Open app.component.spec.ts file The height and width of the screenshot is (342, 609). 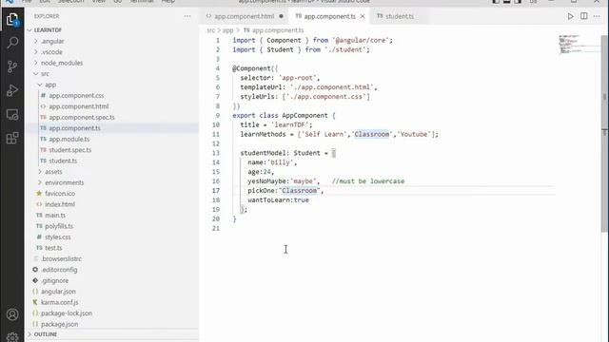(x=82, y=117)
